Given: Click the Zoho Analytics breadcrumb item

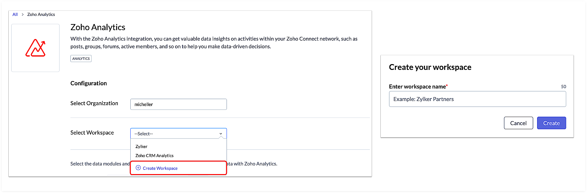Looking at the screenshot, I should click(x=41, y=14).
